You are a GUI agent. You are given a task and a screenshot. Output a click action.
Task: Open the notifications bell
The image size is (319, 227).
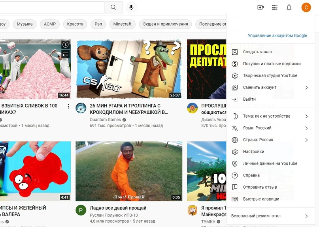click(x=289, y=8)
